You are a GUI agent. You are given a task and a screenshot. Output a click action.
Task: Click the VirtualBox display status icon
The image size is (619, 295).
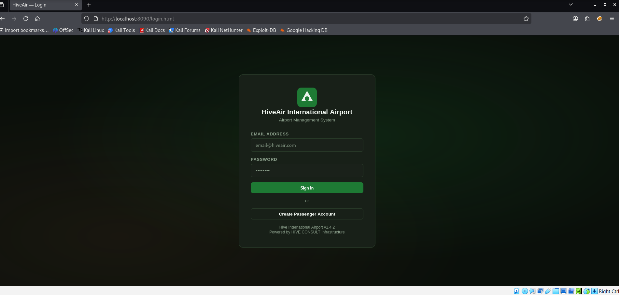(564, 291)
